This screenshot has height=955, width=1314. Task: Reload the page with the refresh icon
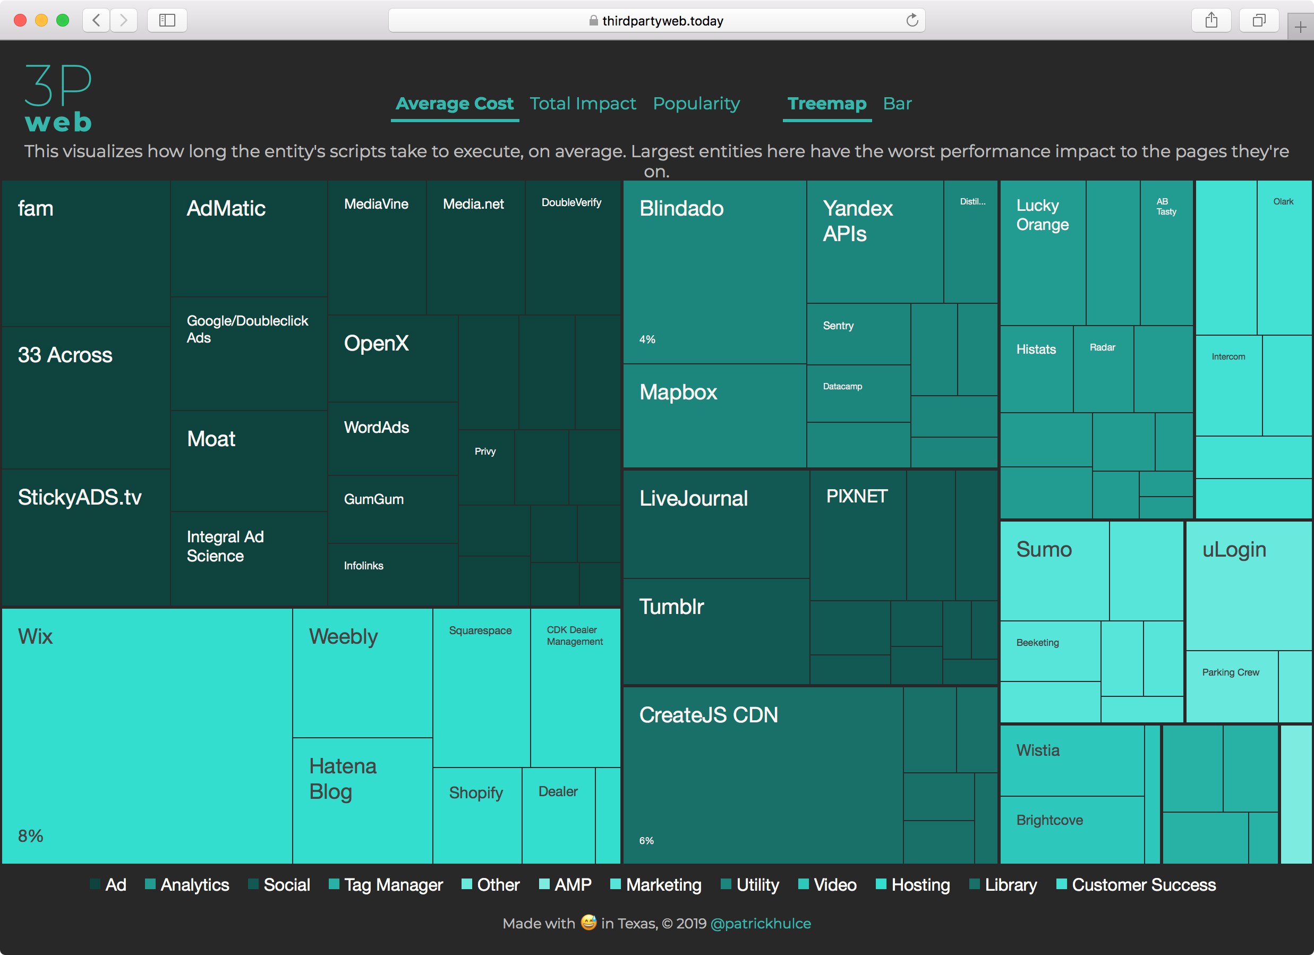(x=912, y=20)
